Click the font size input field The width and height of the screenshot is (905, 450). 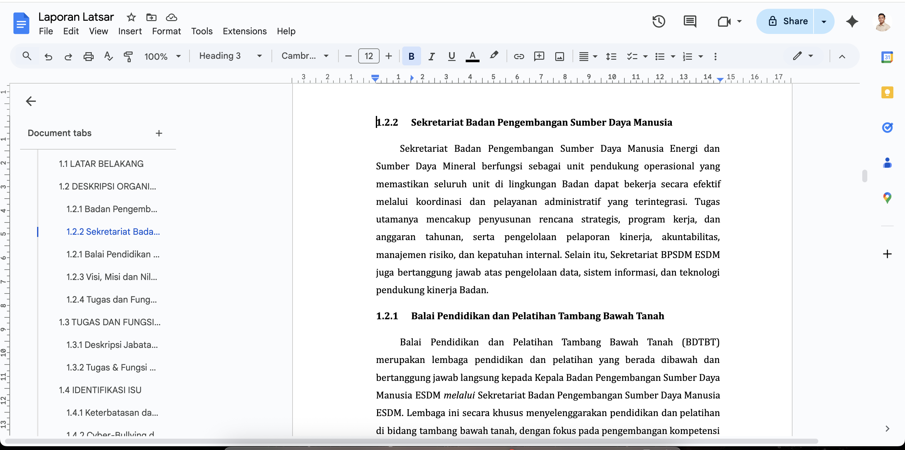pos(369,56)
